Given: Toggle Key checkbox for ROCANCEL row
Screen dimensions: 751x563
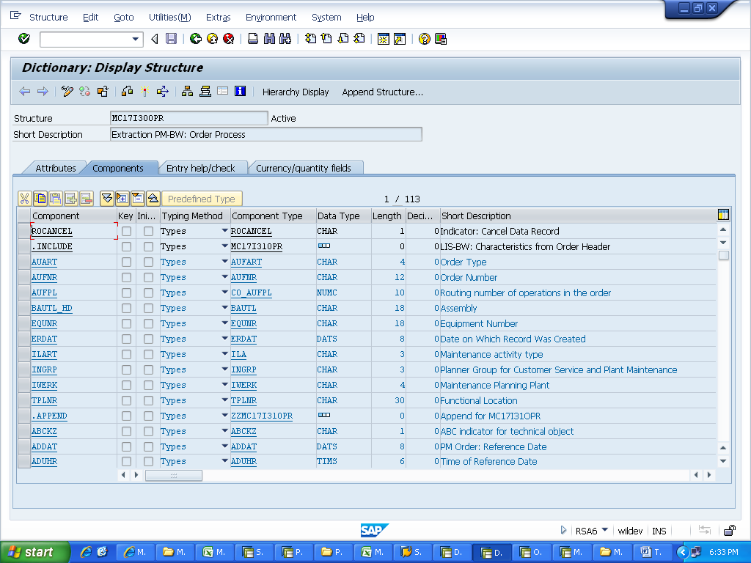Looking at the screenshot, I should click(126, 231).
